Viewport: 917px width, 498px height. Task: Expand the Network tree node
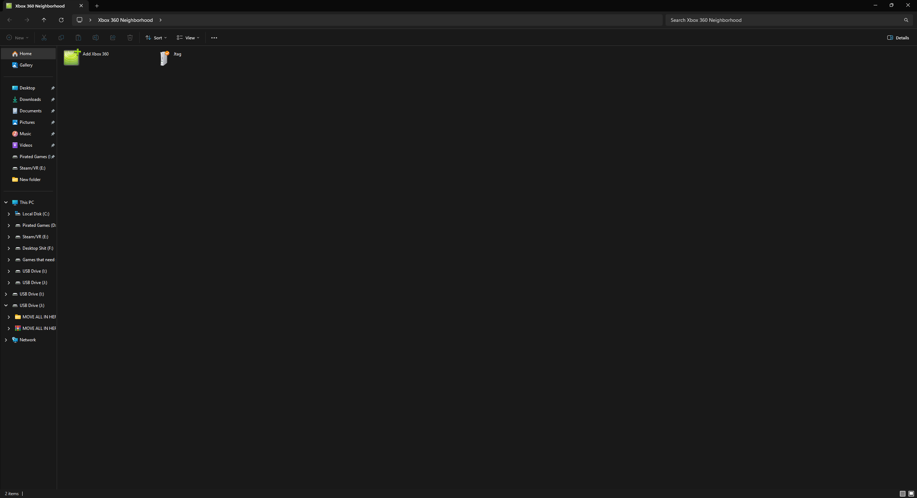[6, 340]
